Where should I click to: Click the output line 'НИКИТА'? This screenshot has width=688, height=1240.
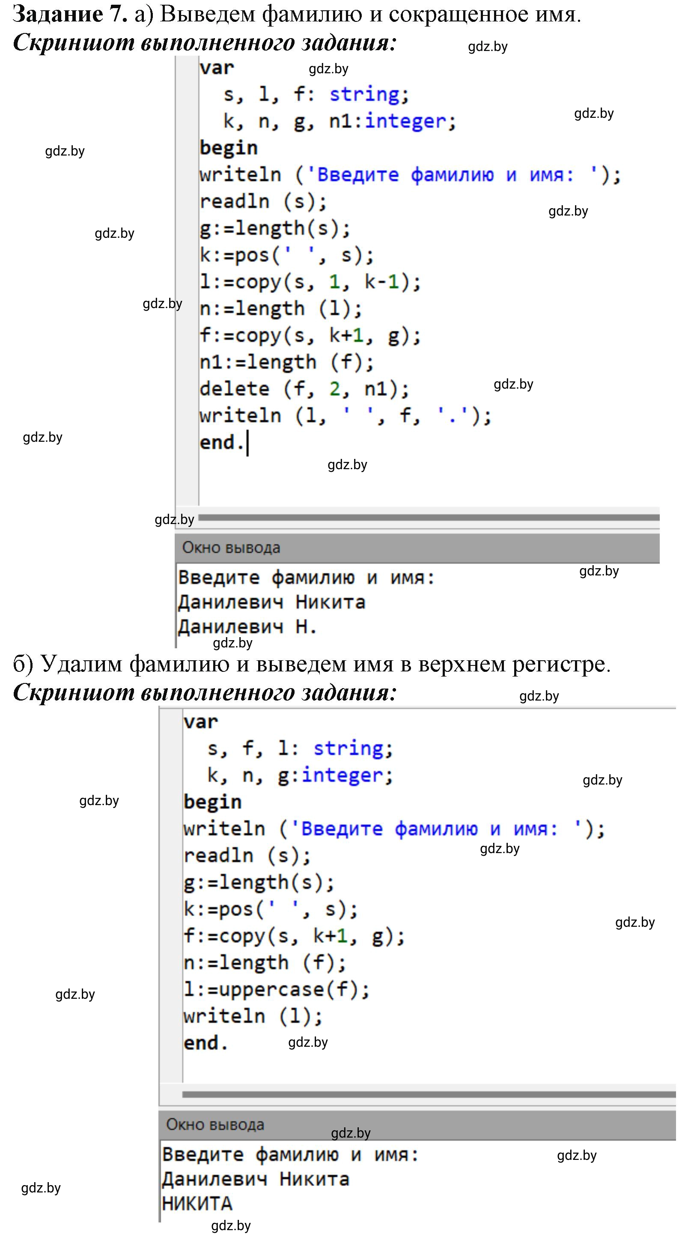197,1204
